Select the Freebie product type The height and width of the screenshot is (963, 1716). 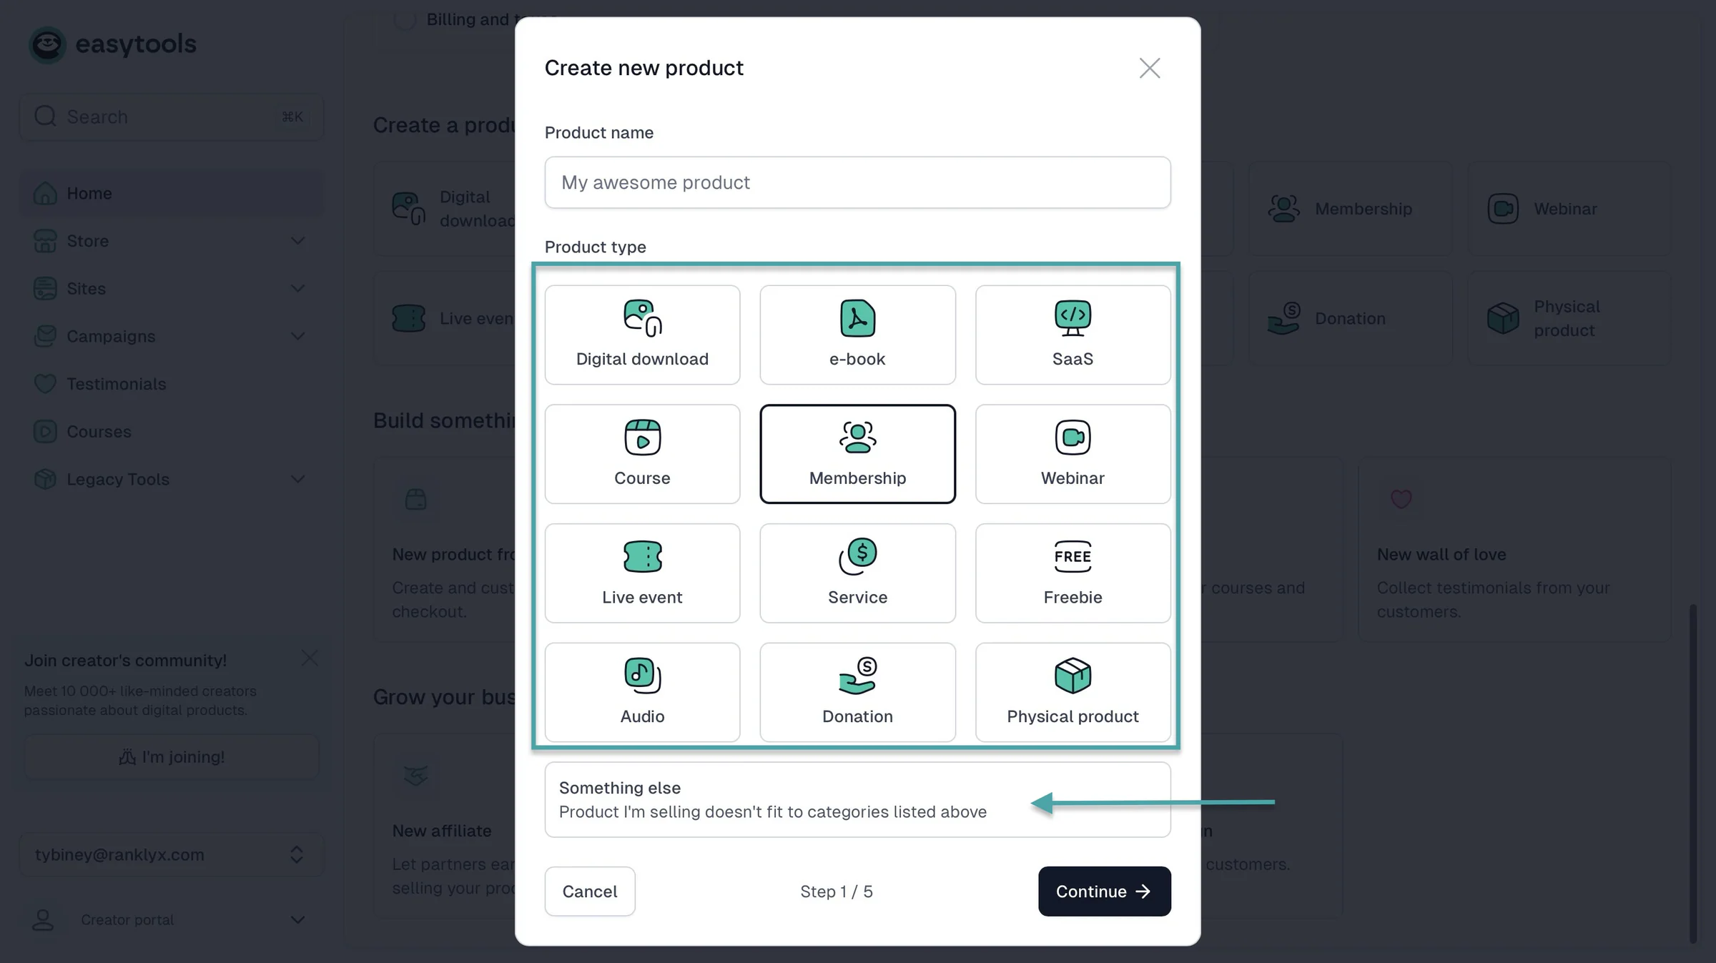[x=1072, y=573]
